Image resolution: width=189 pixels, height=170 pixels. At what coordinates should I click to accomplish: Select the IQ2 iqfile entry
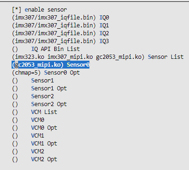click(x=61, y=33)
